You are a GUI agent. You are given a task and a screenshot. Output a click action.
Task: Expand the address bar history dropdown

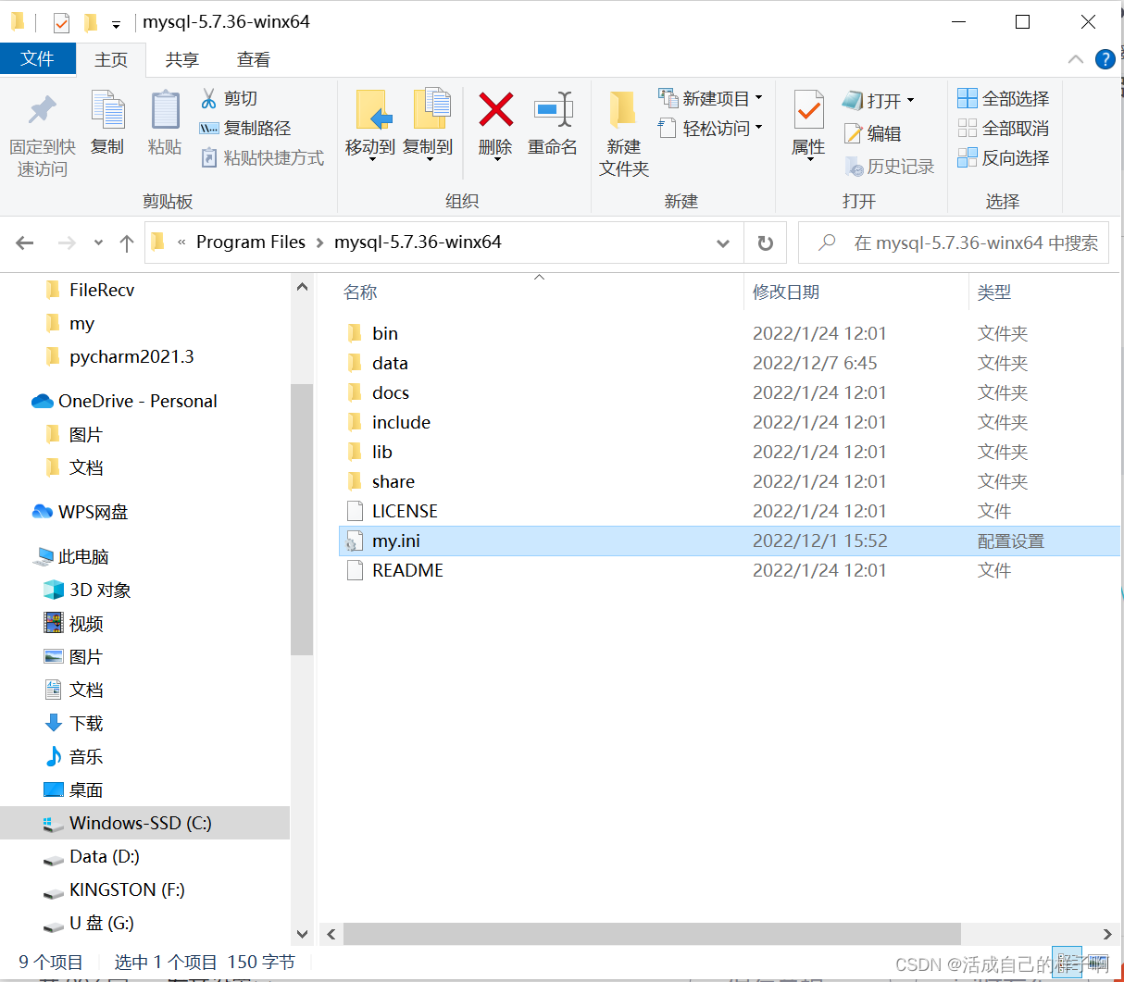[x=723, y=242]
